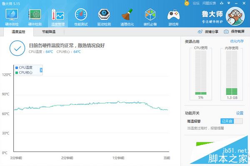Click the 优化内存 link
Viewport: 250px width, 166px height.
coord(237,41)
